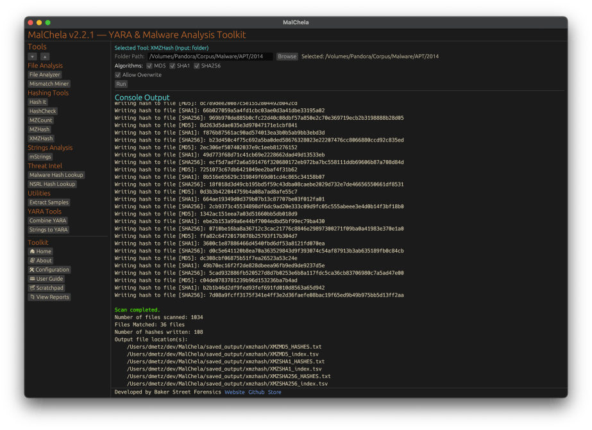Screen dimensions: 592x430
Task: Click the XMZSHA1_HASHES.txt output path
Action: [226, 361]
